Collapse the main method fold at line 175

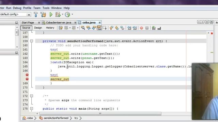point(32,108)
